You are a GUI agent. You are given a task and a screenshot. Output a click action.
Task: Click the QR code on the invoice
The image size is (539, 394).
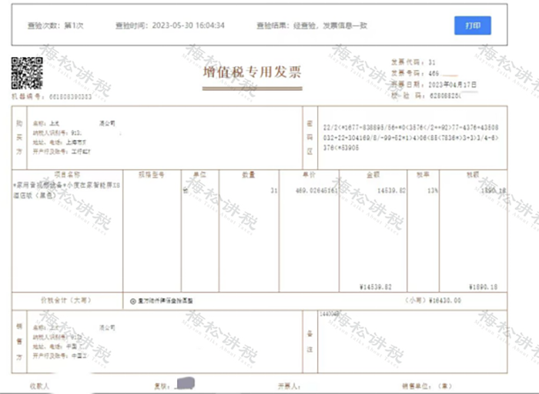point(27,73)
